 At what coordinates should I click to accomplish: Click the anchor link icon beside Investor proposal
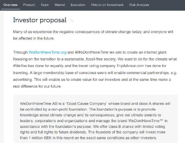click(71, 21)
